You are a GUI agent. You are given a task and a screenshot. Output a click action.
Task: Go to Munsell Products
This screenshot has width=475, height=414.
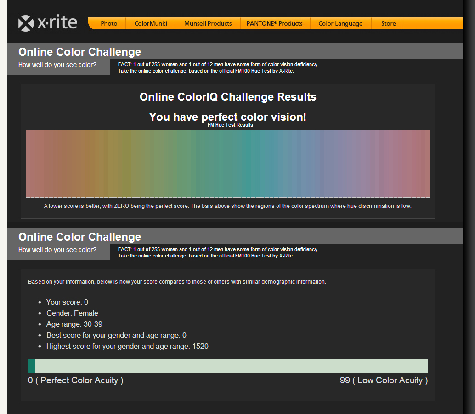coord(208,23)
